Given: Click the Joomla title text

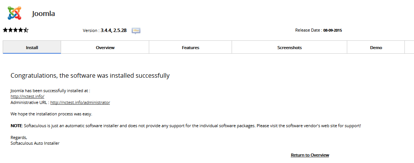Looking at the screenshot, I should [x=43, y=13].
